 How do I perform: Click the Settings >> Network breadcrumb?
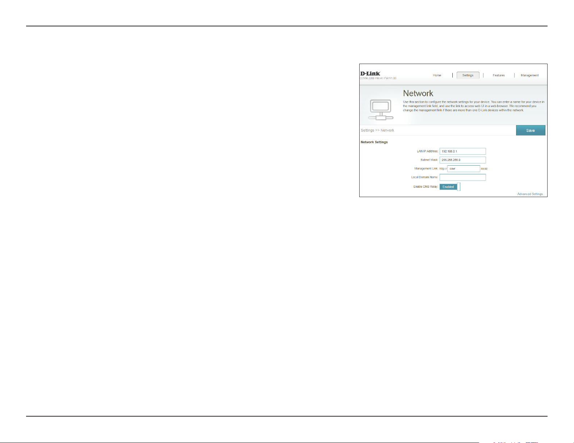pyautogui.click(x=377, y=130)
